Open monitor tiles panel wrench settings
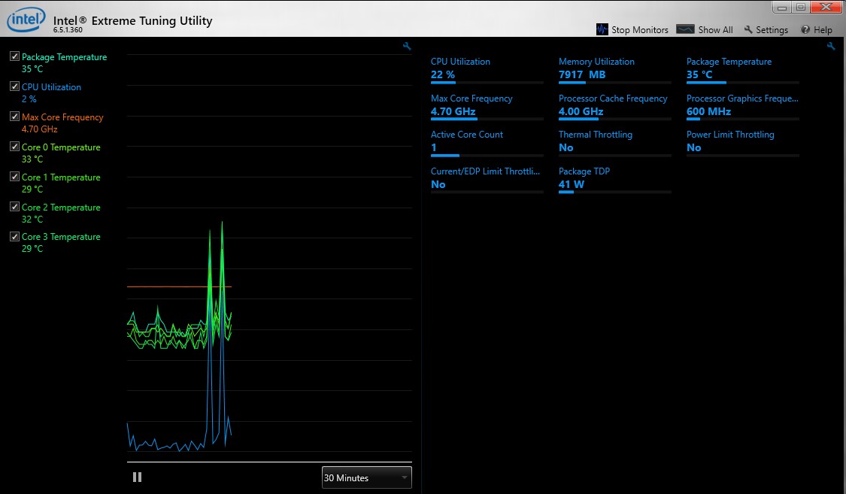The height and width of the screenshot is (494, 846). 831,47
